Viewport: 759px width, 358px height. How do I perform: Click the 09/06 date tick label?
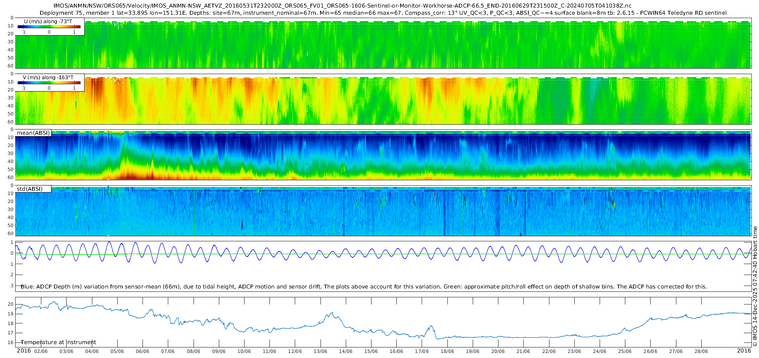[x=219, y=351]
